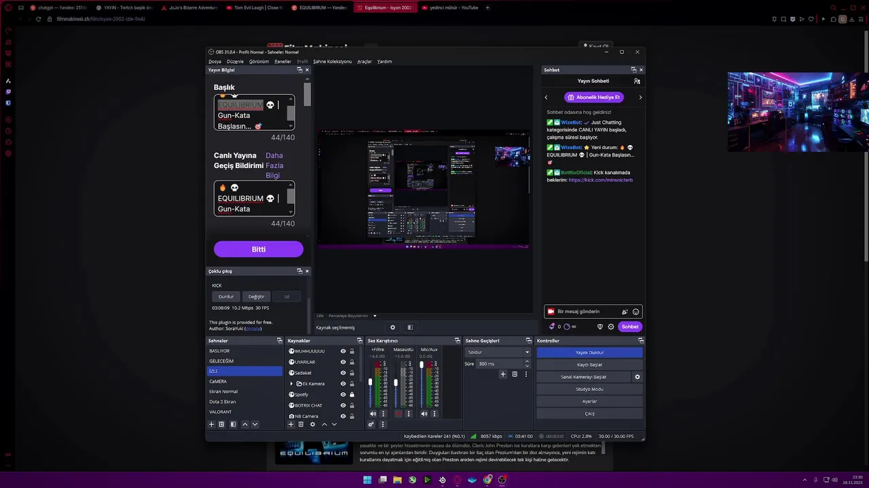
Task: Open the Soldur transition dropdown
Action: click(x=498, y=352)
